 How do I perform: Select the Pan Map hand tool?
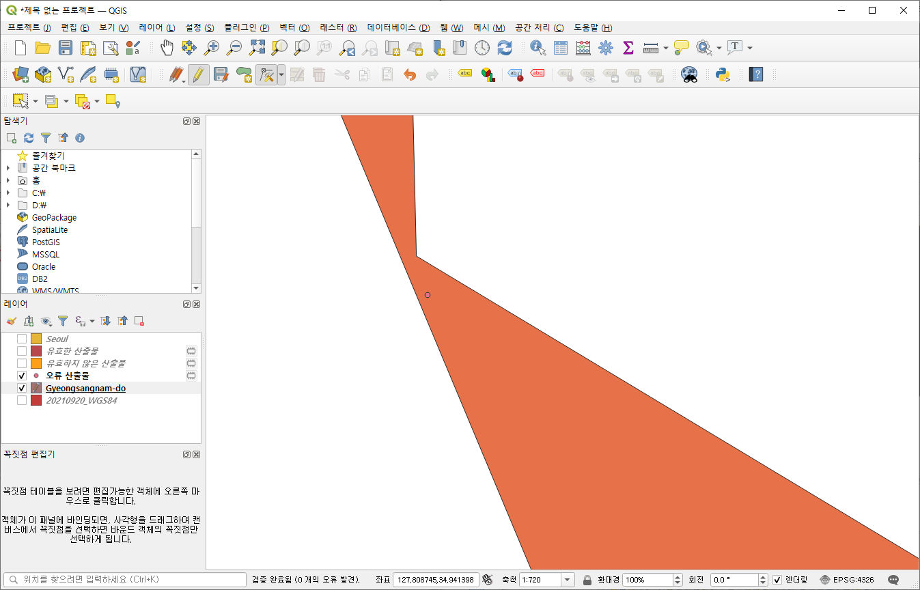tap(167, 48)
